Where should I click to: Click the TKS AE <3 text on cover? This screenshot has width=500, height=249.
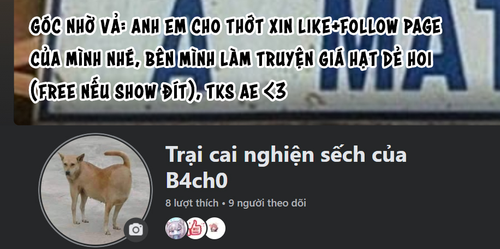(247, 92)
